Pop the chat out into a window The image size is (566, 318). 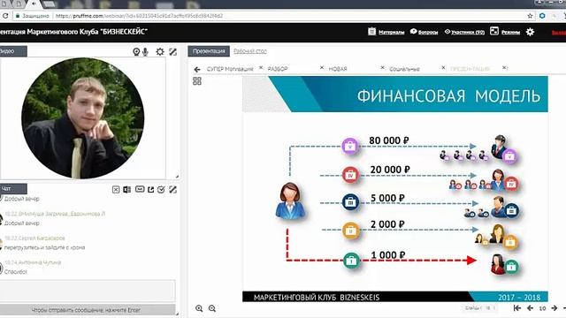(151, 190)
